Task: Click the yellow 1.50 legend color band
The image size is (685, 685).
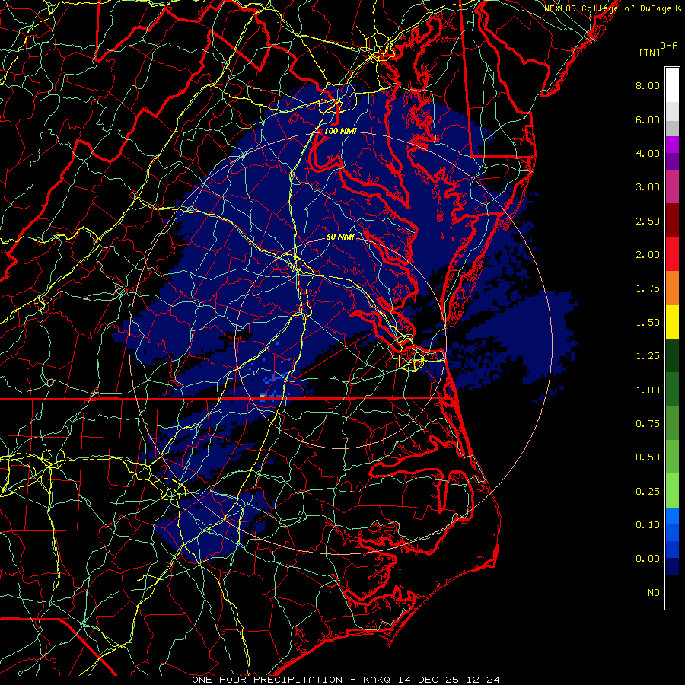Action: [672, 322]
